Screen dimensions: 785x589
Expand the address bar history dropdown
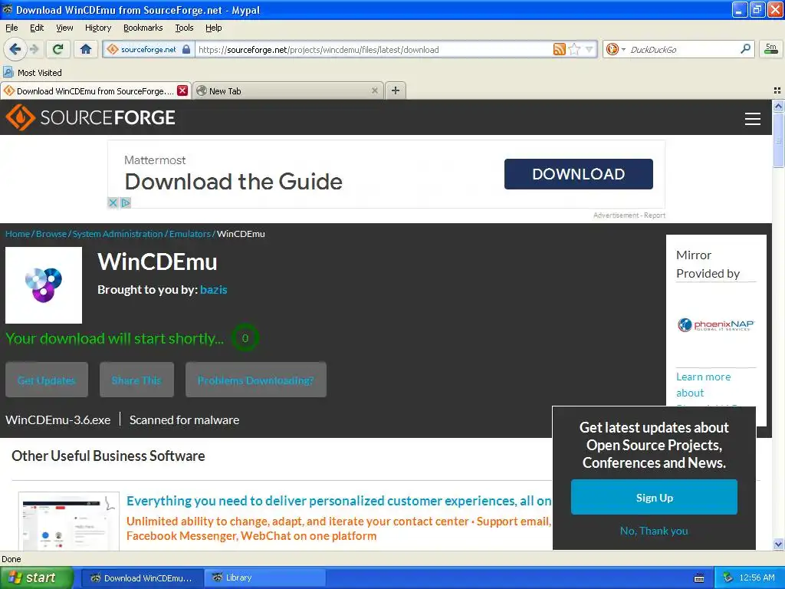pyautogui.click(x=590, y=49)
